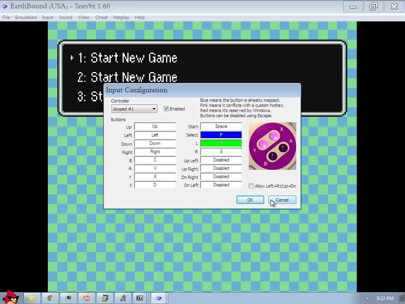This screenshot has height=304, width=405.
Task: Show hidden system tray icons
Action: [x=367, y=298]
